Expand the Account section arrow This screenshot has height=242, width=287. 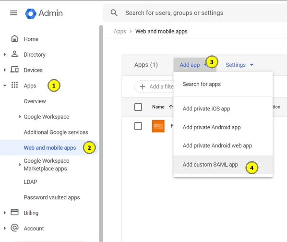[5, 228]
